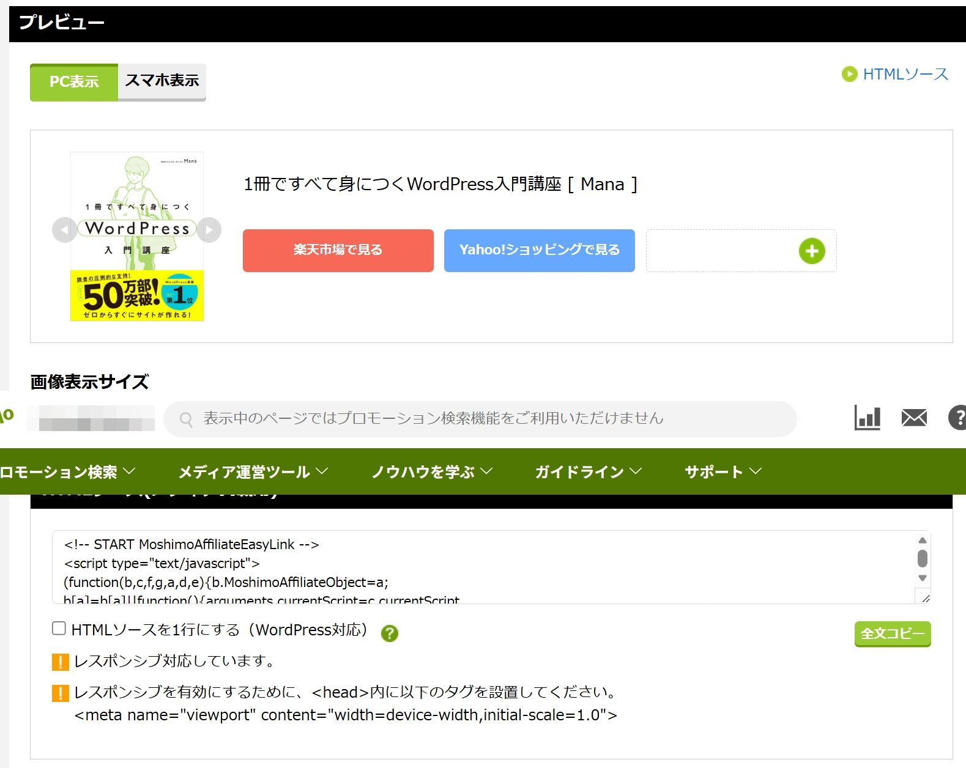This screenshot has width=966, height=768.
Task: Click the START MoshimoAffiliateEasyLink comment line
Action: pos(191,544)
